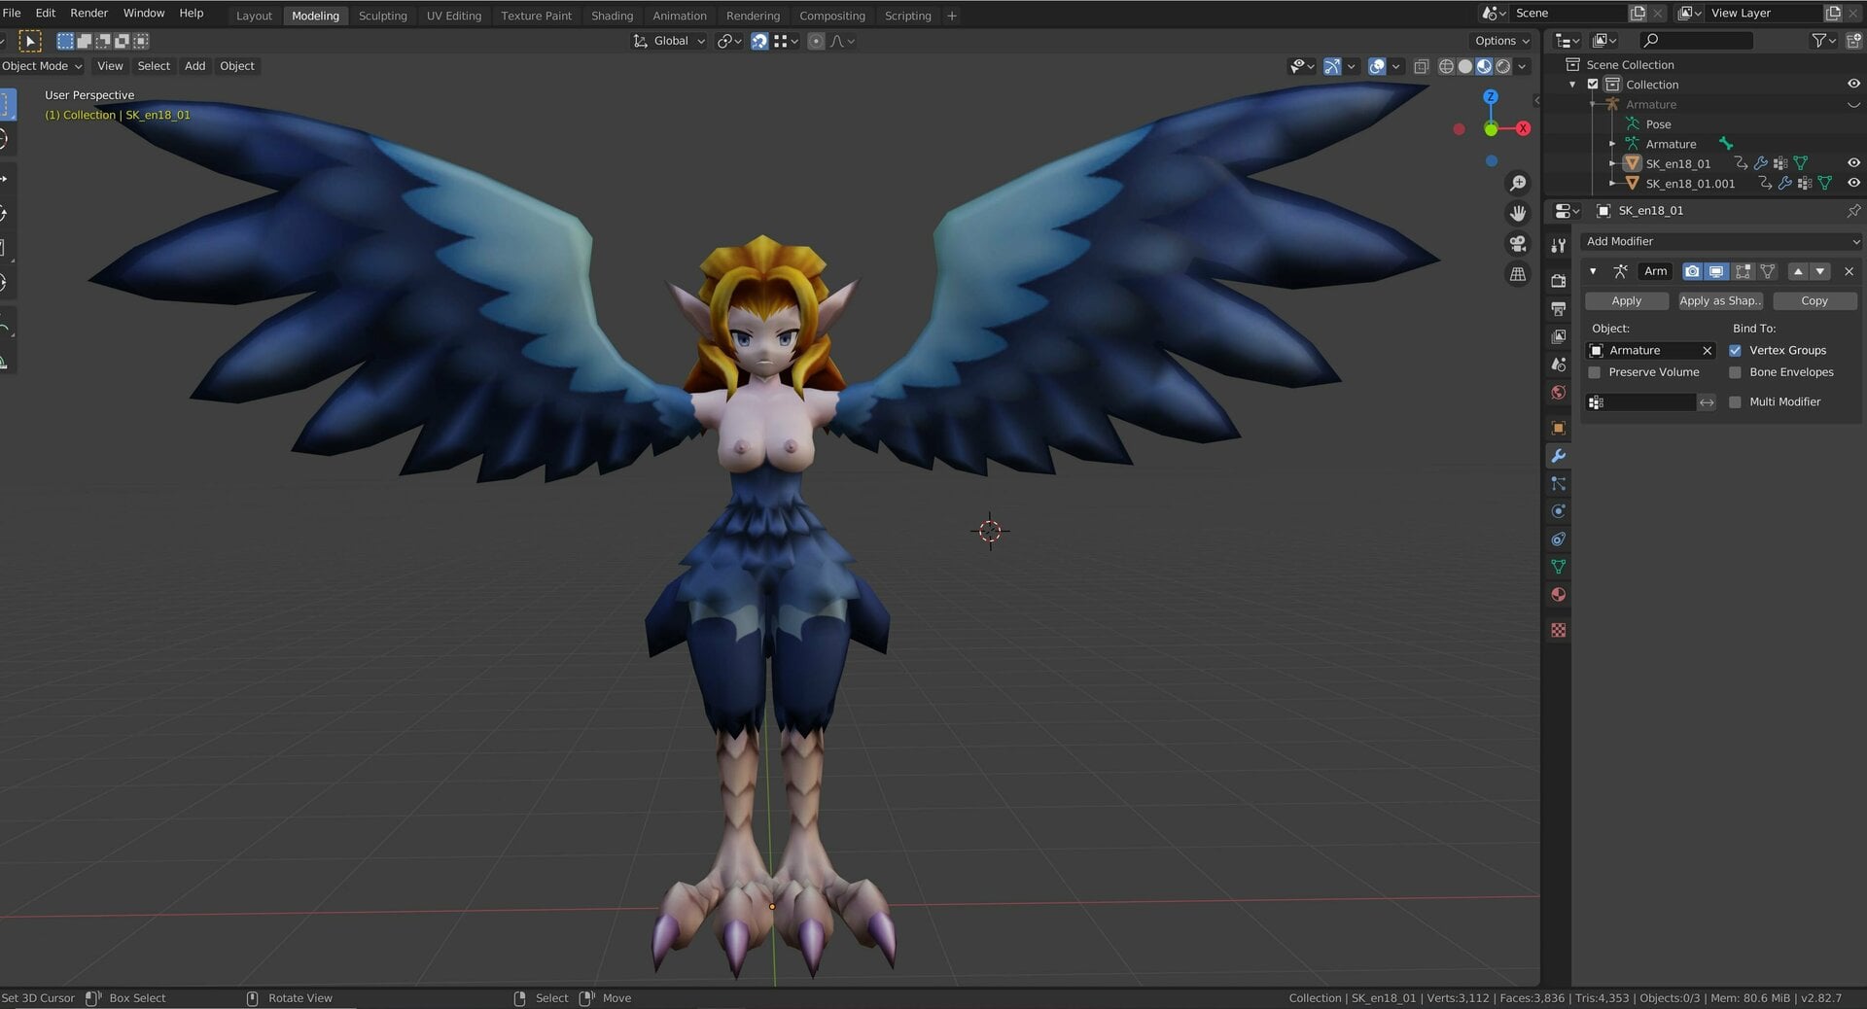
Task: Open the Render menu
Action: click(88, 13)
